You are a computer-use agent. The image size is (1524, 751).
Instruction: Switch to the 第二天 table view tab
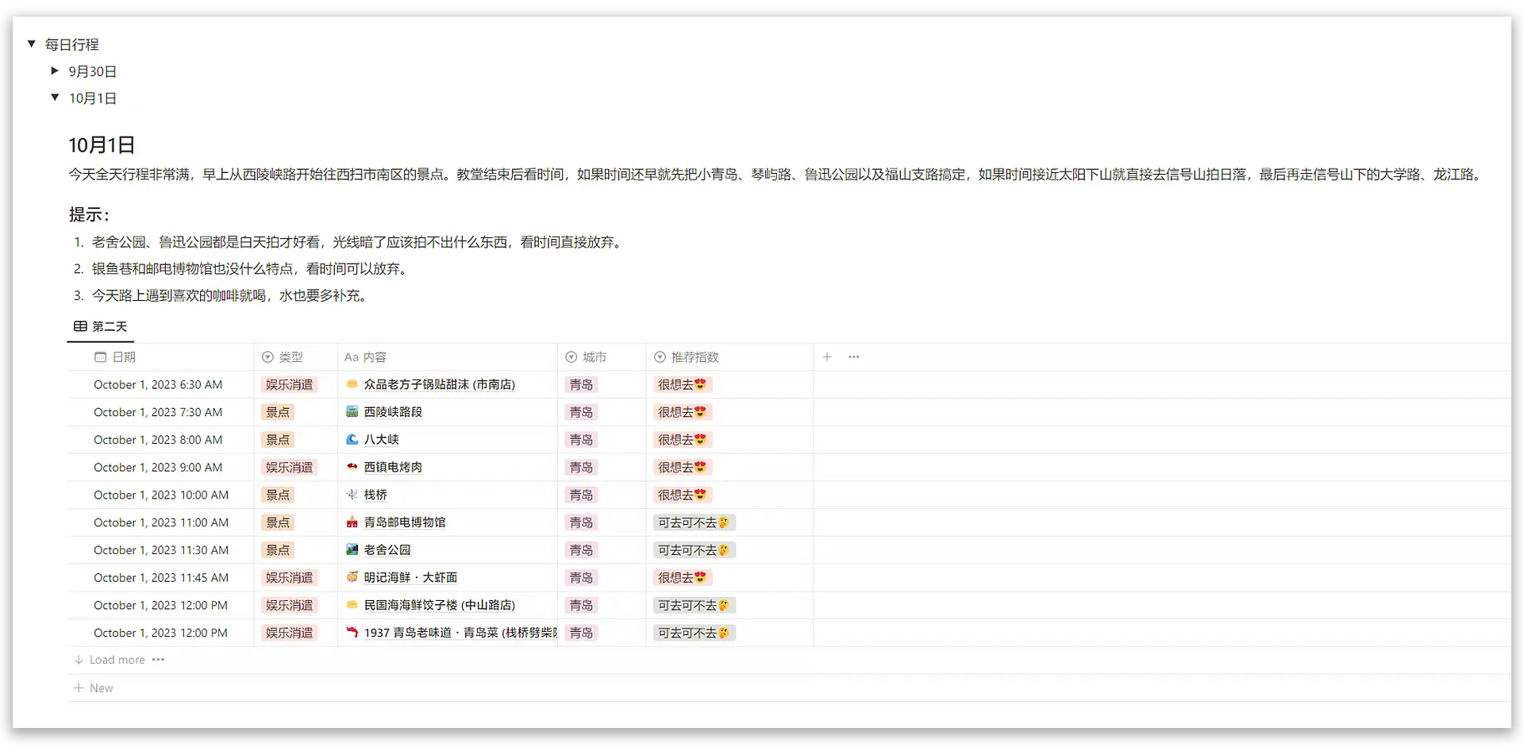pyautogui.click(x=101, y=326)
